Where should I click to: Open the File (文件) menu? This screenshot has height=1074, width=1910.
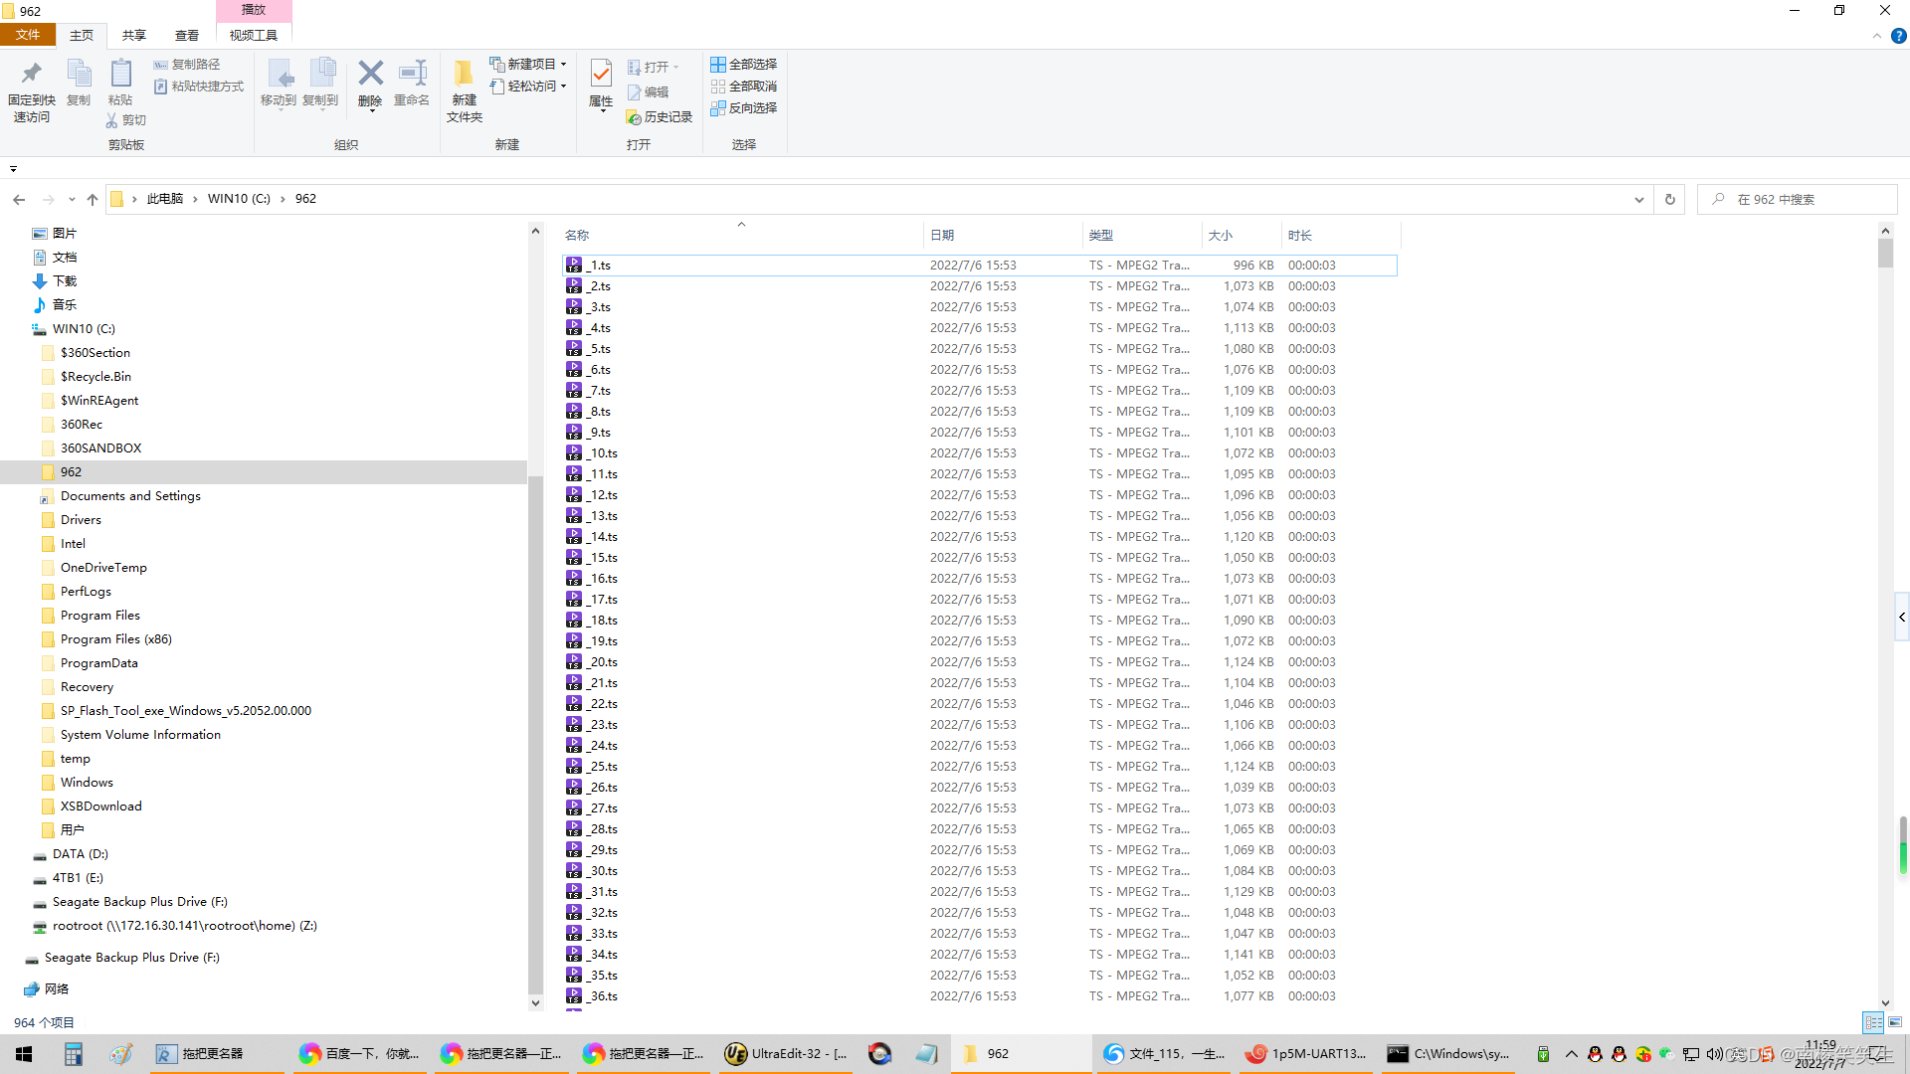28,35
